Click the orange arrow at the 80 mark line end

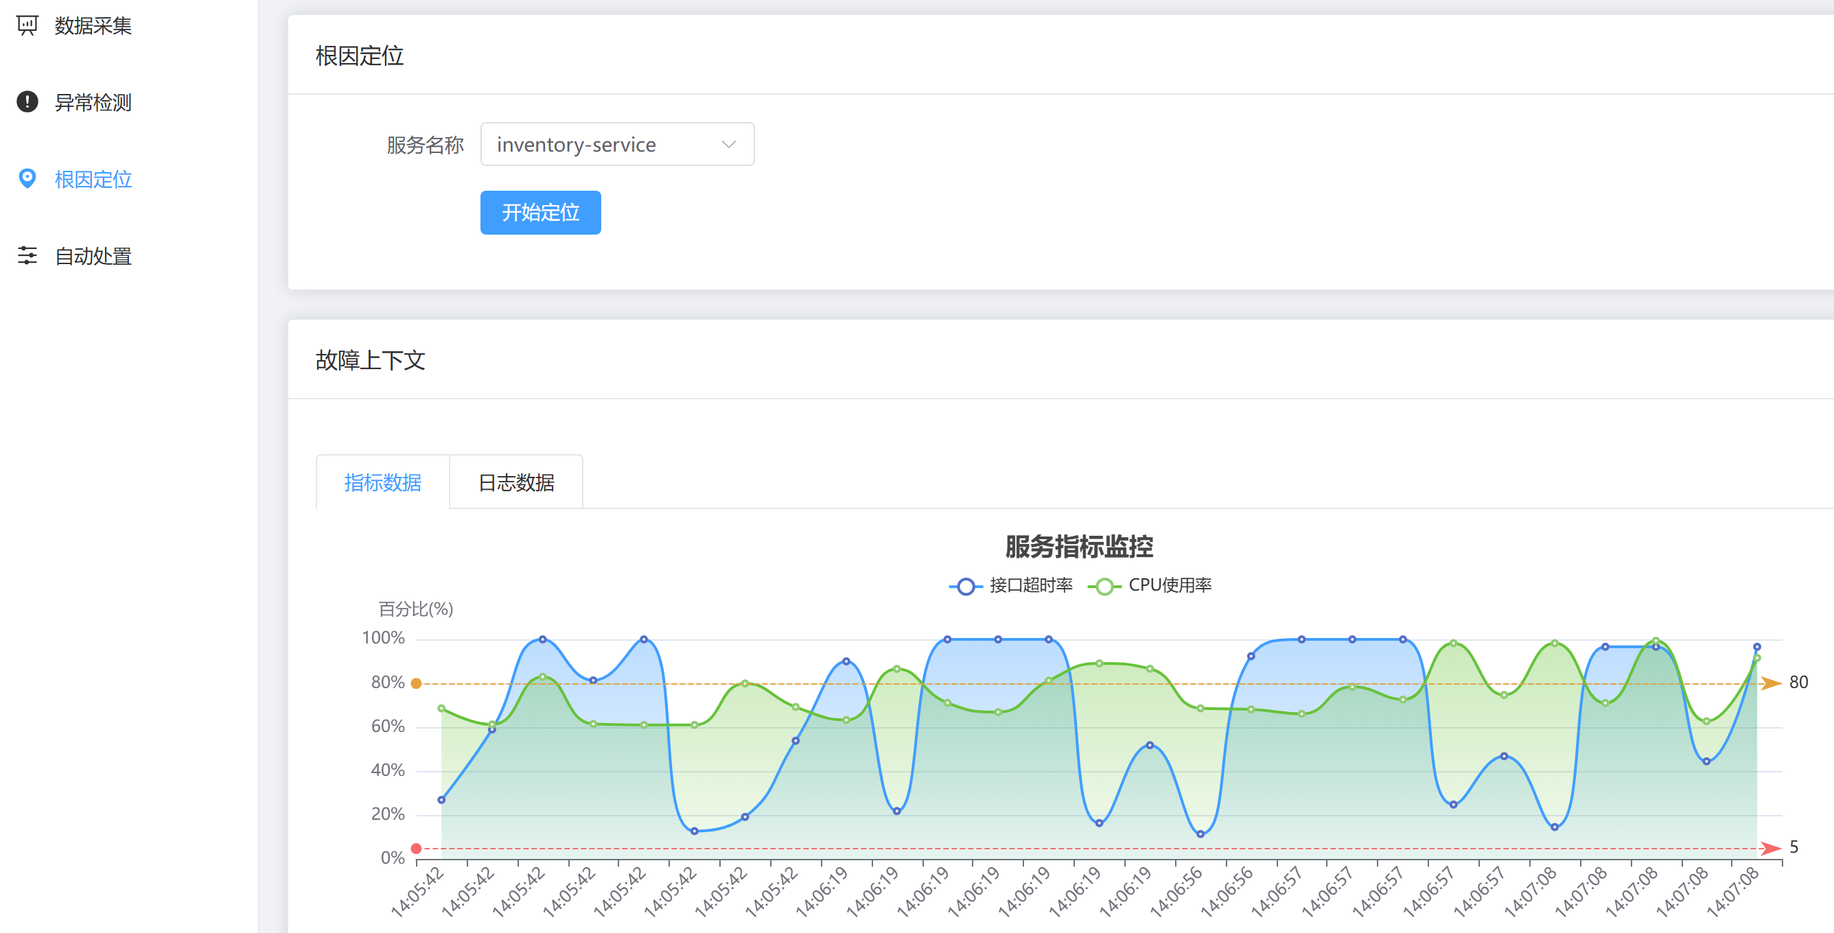[1771, 683]
